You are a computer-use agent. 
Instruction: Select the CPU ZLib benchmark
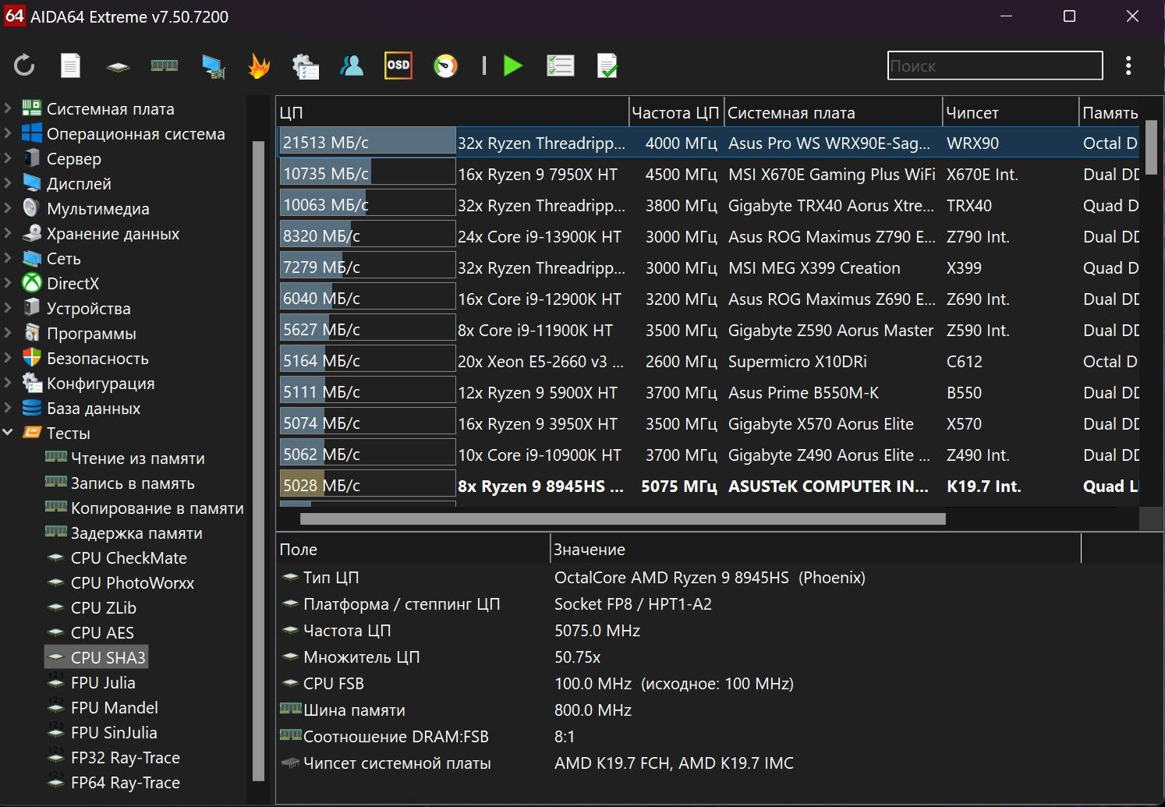[x=103, y=608]
